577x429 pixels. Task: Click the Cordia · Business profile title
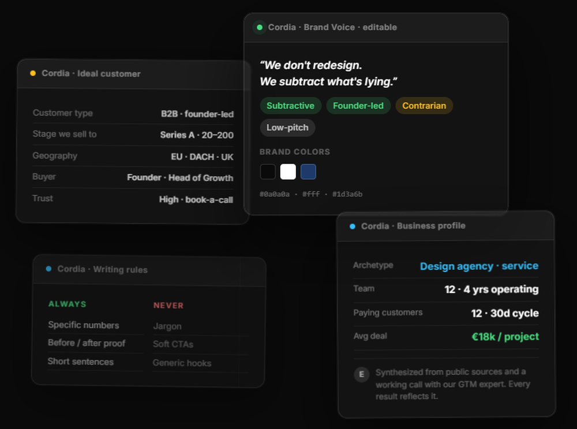coord(413,225)
